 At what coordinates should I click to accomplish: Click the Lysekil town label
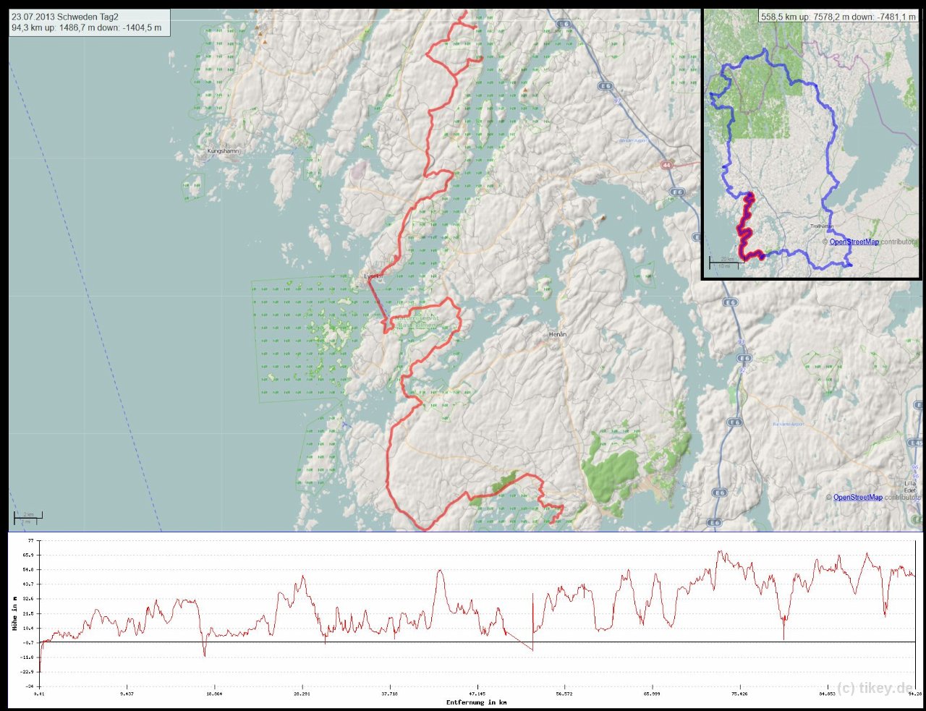tap(373, 276)
